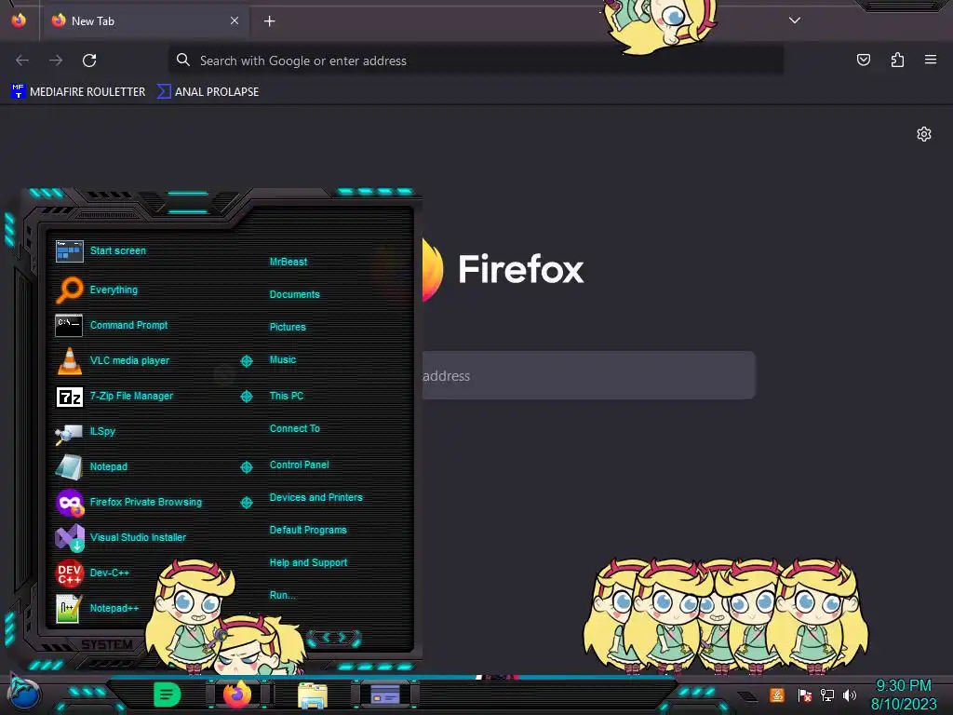Click the Firefox view icon at tab strip left
This screenshot has height=715, width=953.
pos(19,20)
